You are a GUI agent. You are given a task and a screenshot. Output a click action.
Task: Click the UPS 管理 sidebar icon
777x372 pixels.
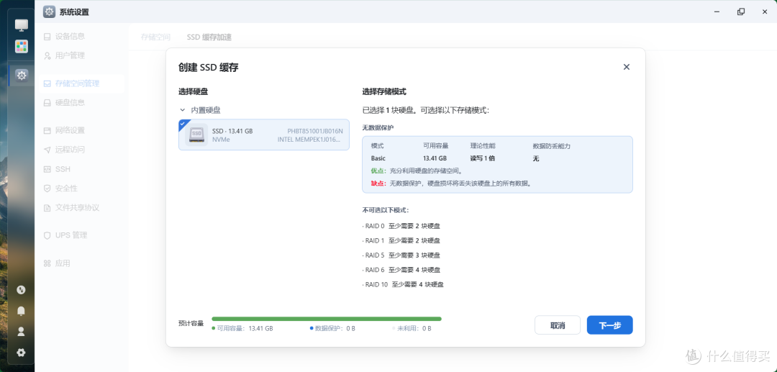click(47, 235)
